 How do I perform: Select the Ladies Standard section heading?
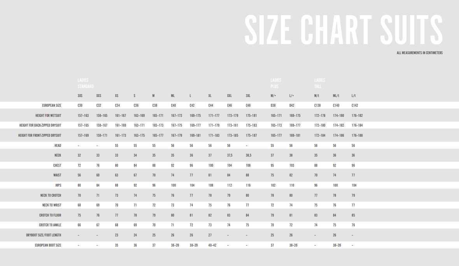(x=86, y=83)
